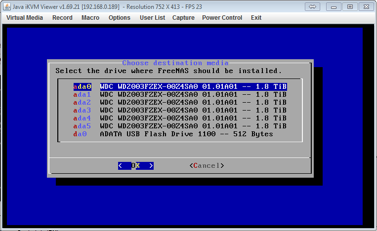Select the ada2 drive row
377x231 pixels.
[x=180, y=102]
